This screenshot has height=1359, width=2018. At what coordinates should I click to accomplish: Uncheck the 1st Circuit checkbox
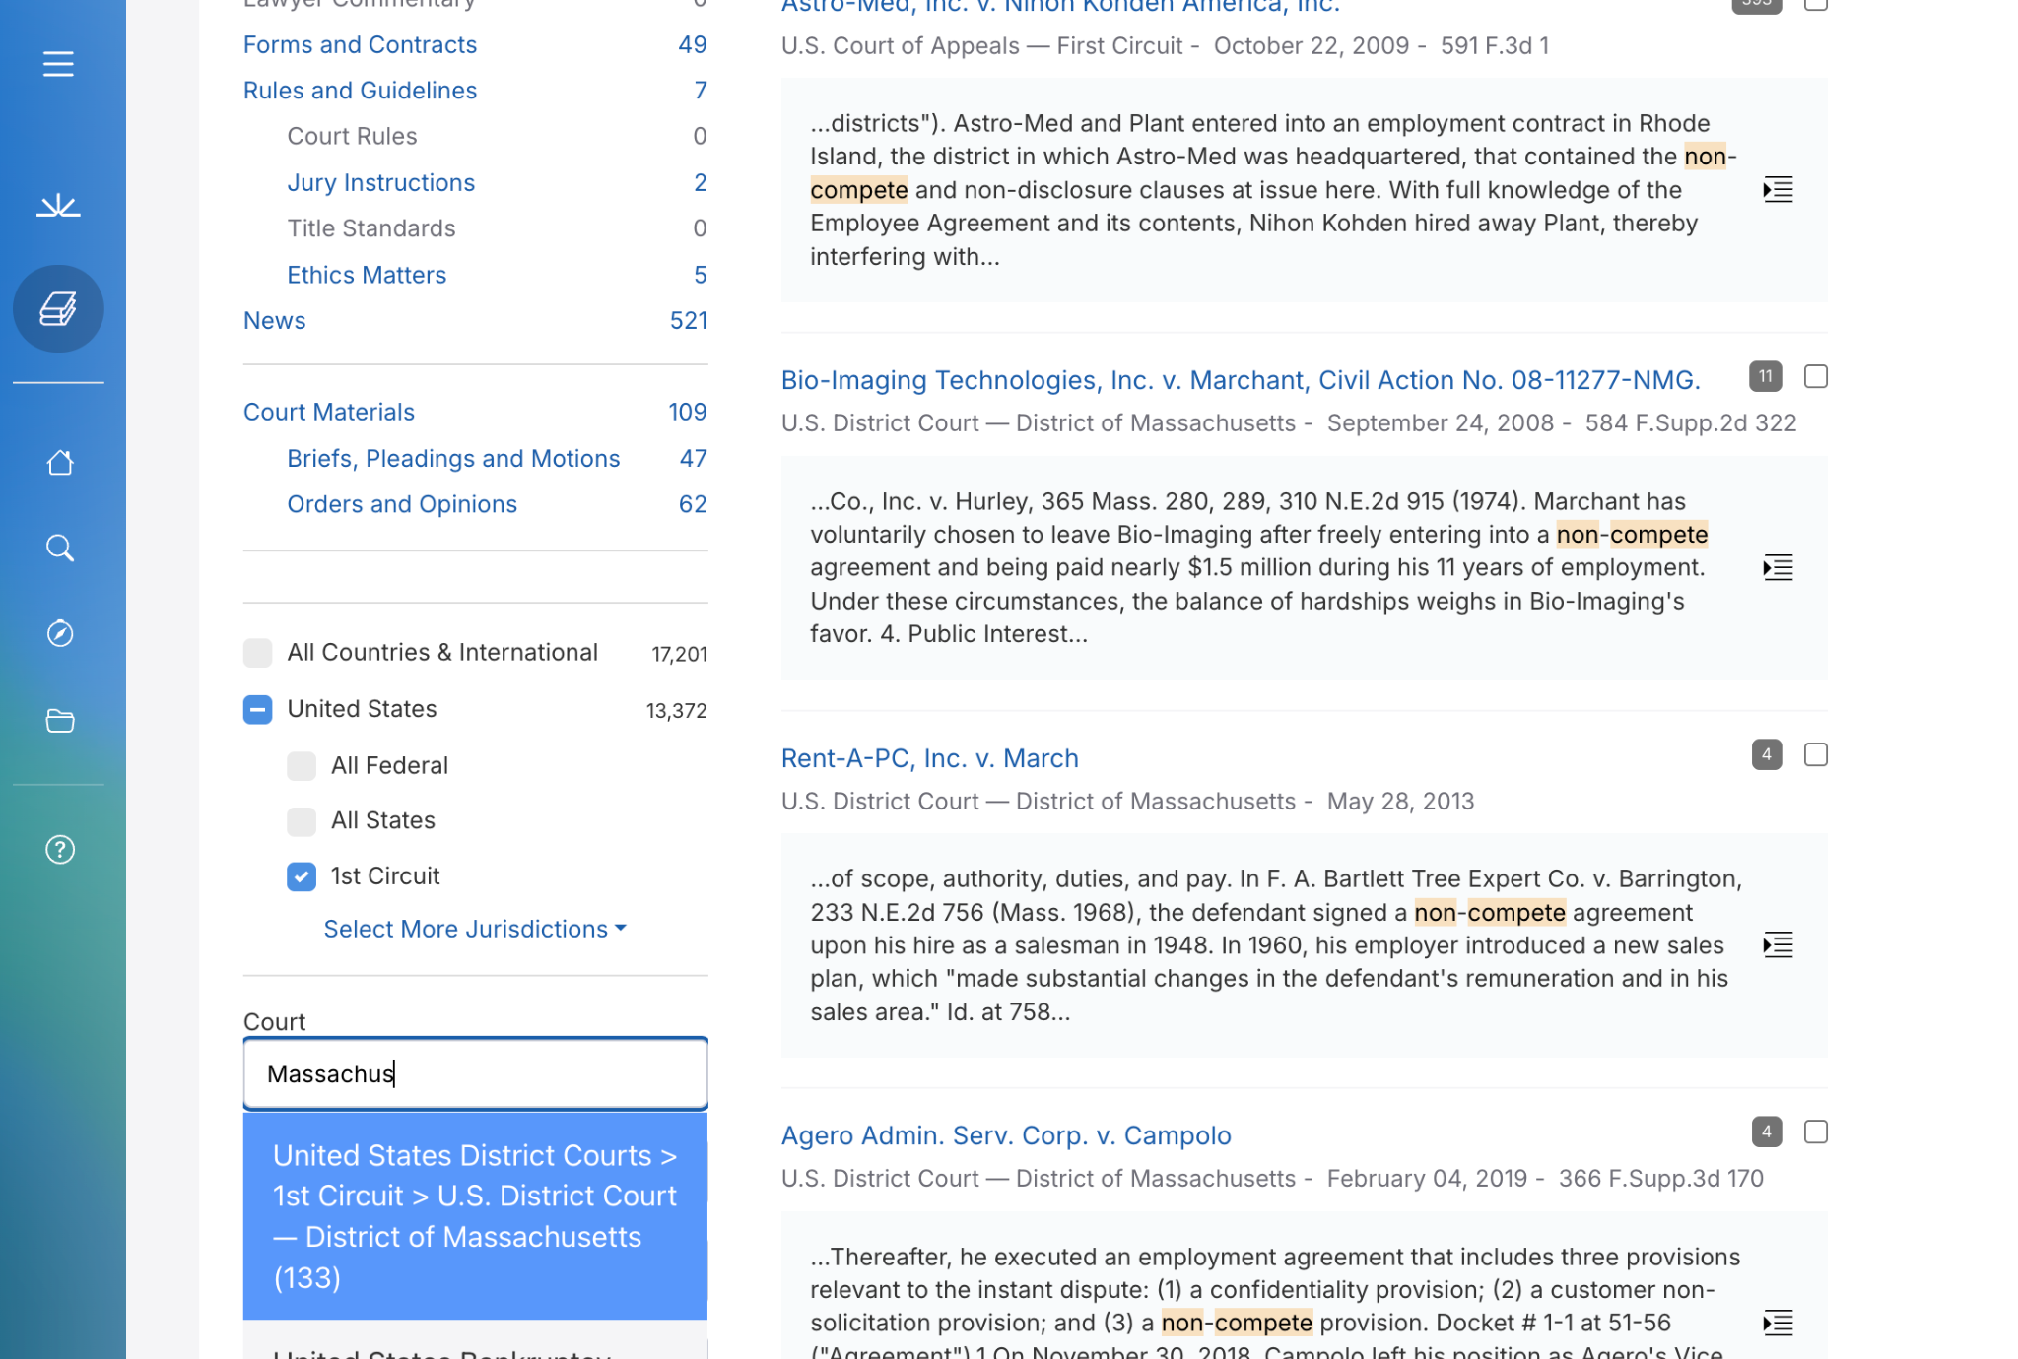pyautogui.click(x=302, y=875)
